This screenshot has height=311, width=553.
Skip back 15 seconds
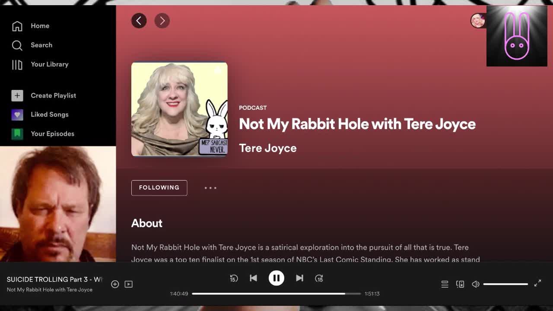pos(234,278)
